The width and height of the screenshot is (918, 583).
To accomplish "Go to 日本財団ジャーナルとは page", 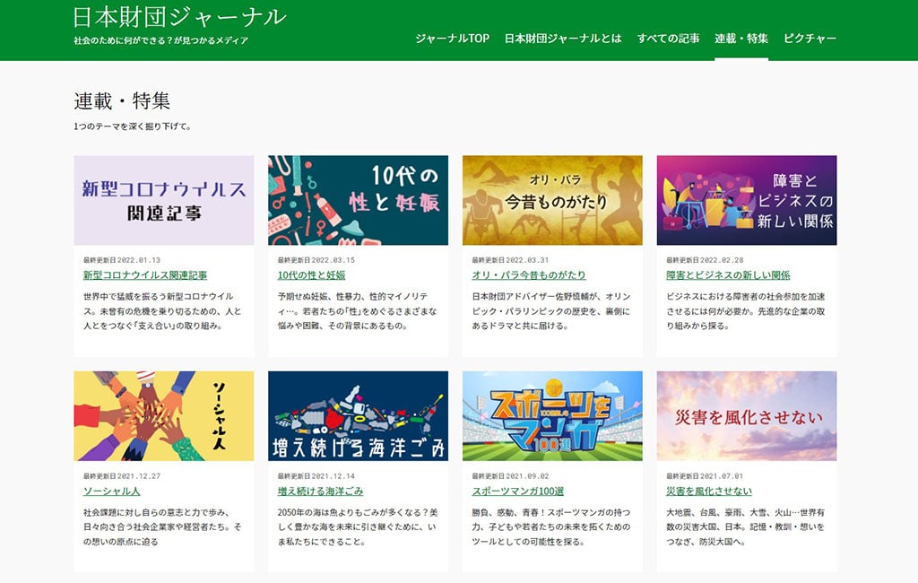I will coord(563,39).
